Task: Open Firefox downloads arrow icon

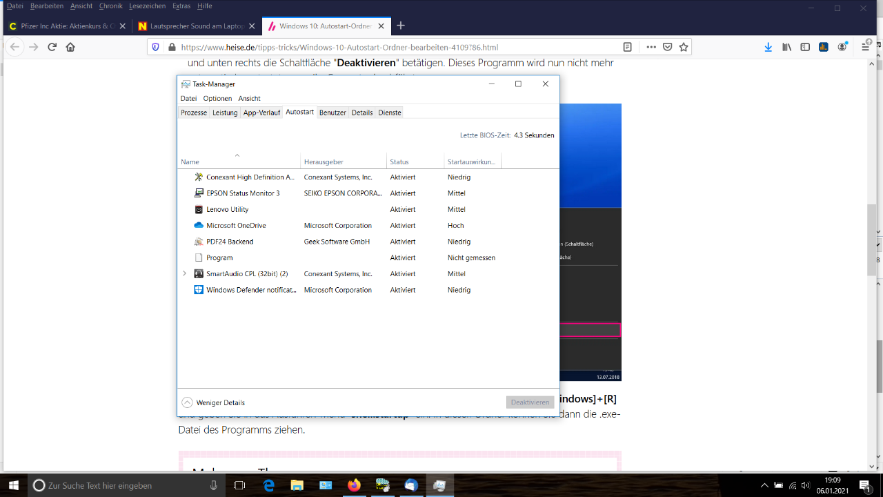Action: pos(768,47)
